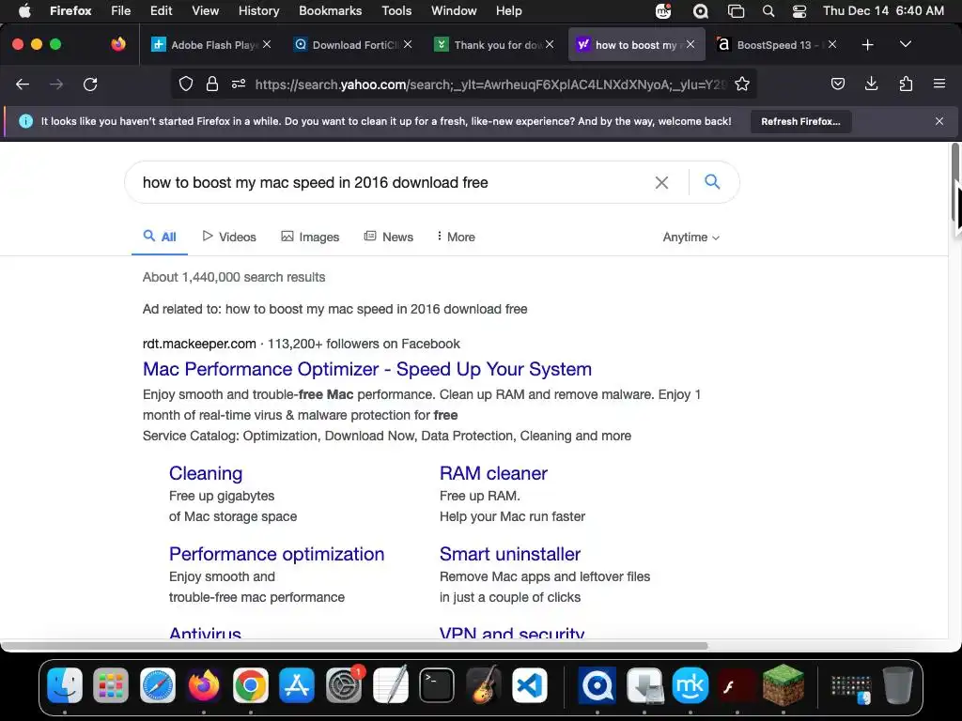Click the Firefox URL address field
This screenshot has height=721, width=962.
click(x=490, y=84)
